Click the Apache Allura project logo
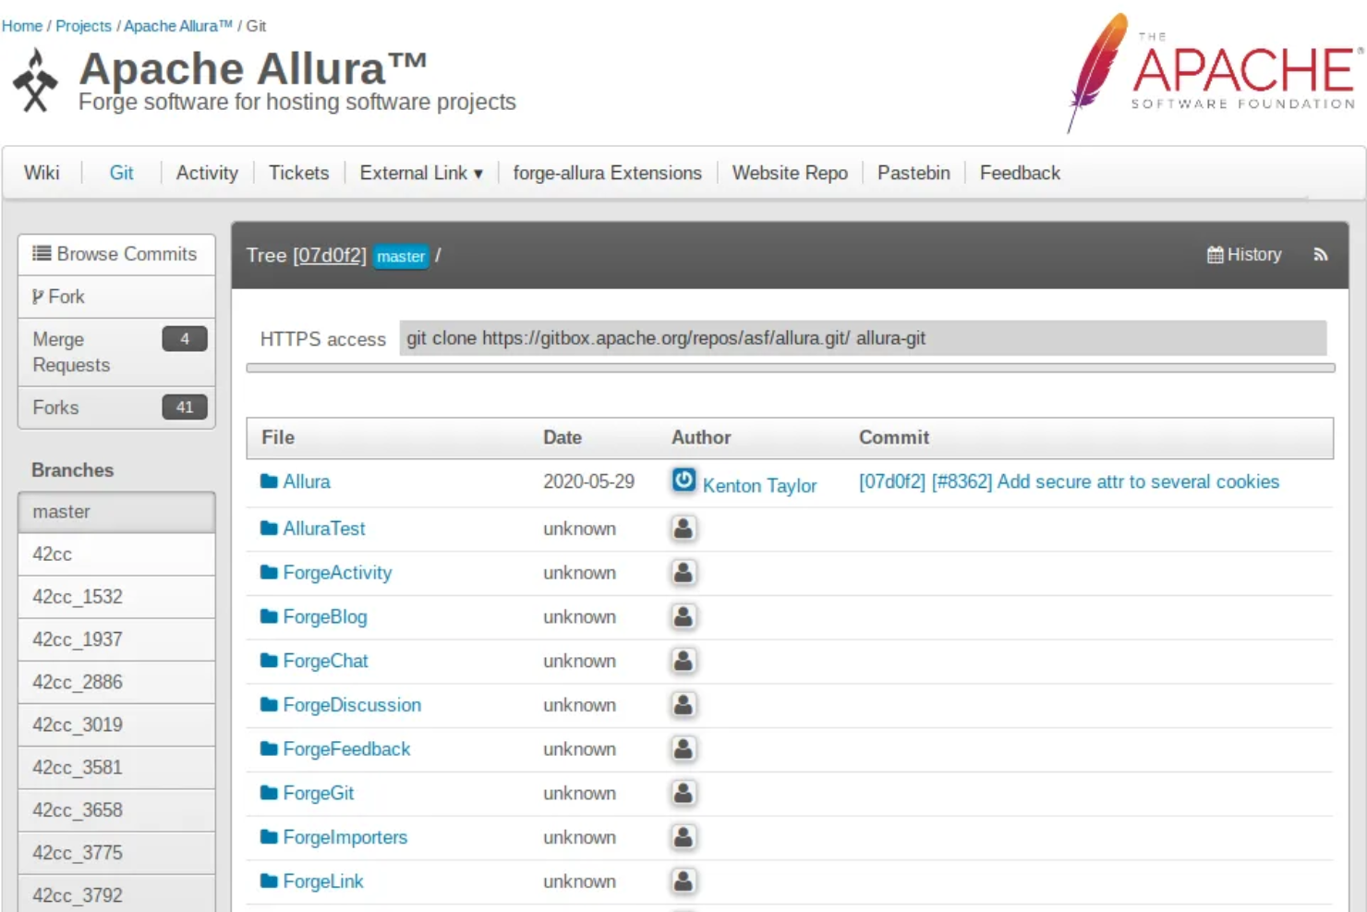 point(35,79)
